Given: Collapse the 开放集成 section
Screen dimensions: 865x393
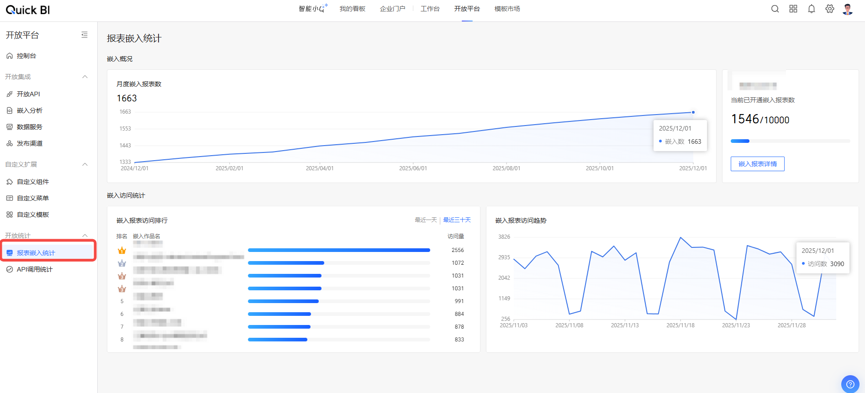Looking at the screenshot, I should click(85, 77).
